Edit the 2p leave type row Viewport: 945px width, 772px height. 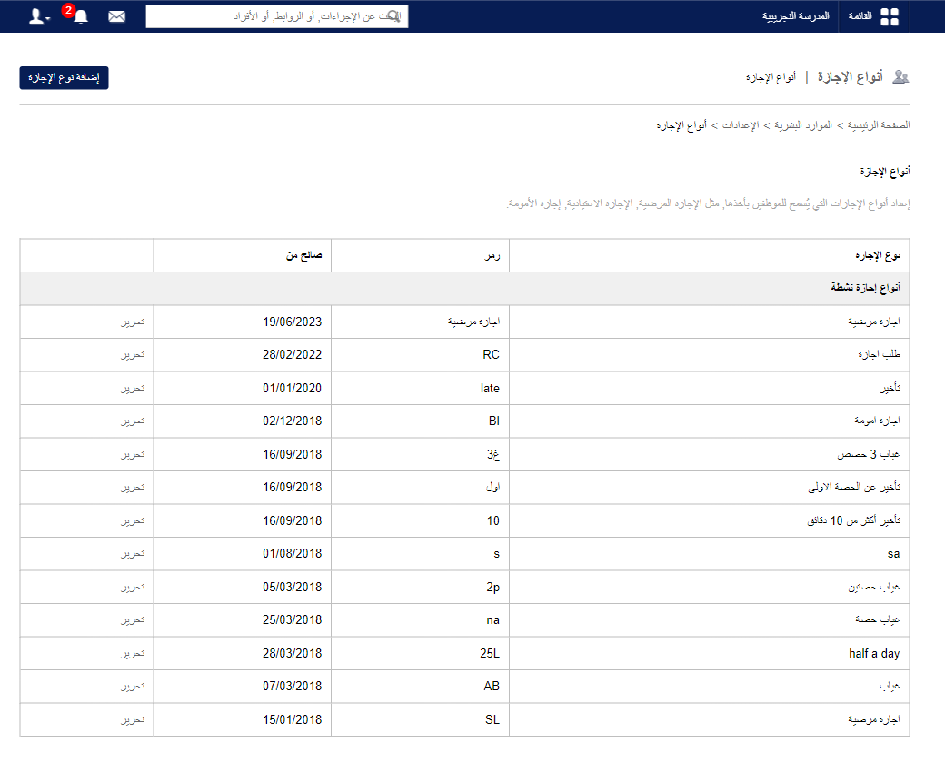click(133, 587)
